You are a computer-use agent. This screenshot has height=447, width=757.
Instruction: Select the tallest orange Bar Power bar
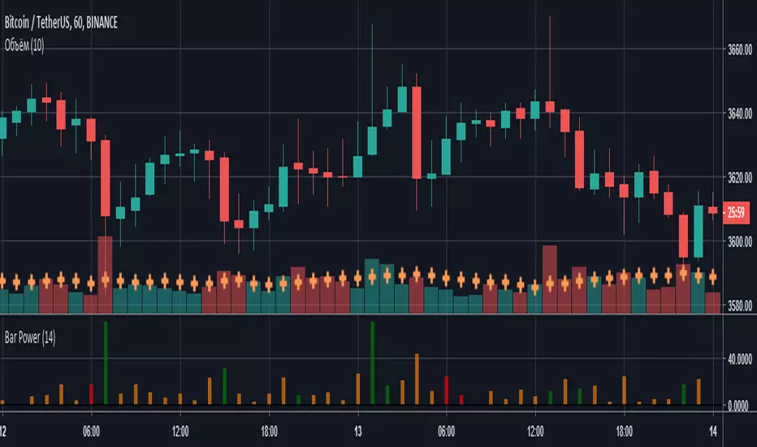(416, 379)
